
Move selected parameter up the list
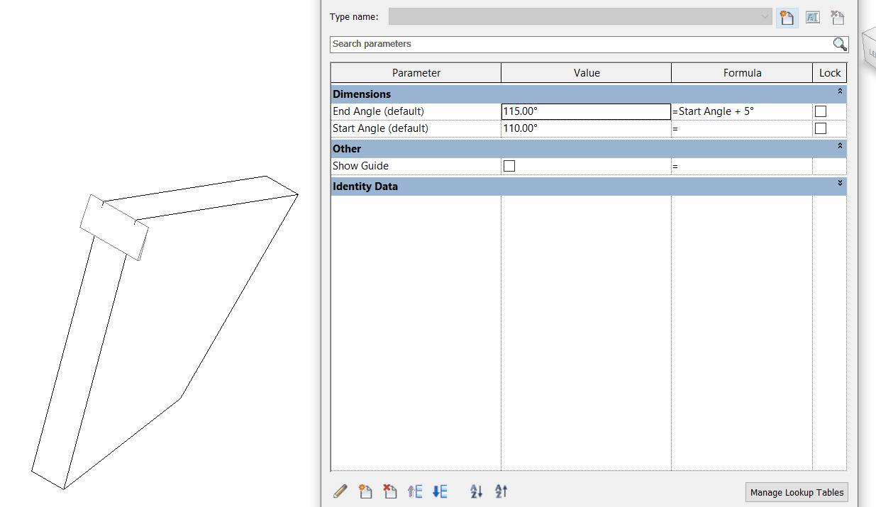(x=415, y=491)
